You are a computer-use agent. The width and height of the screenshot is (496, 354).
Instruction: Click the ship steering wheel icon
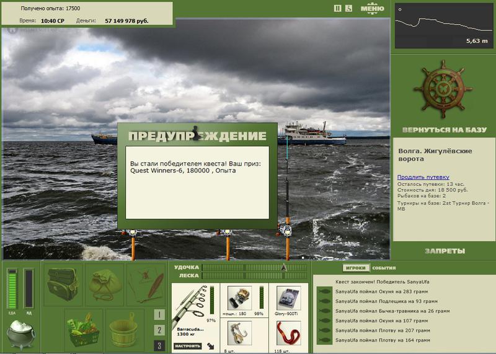pos(443,89)
